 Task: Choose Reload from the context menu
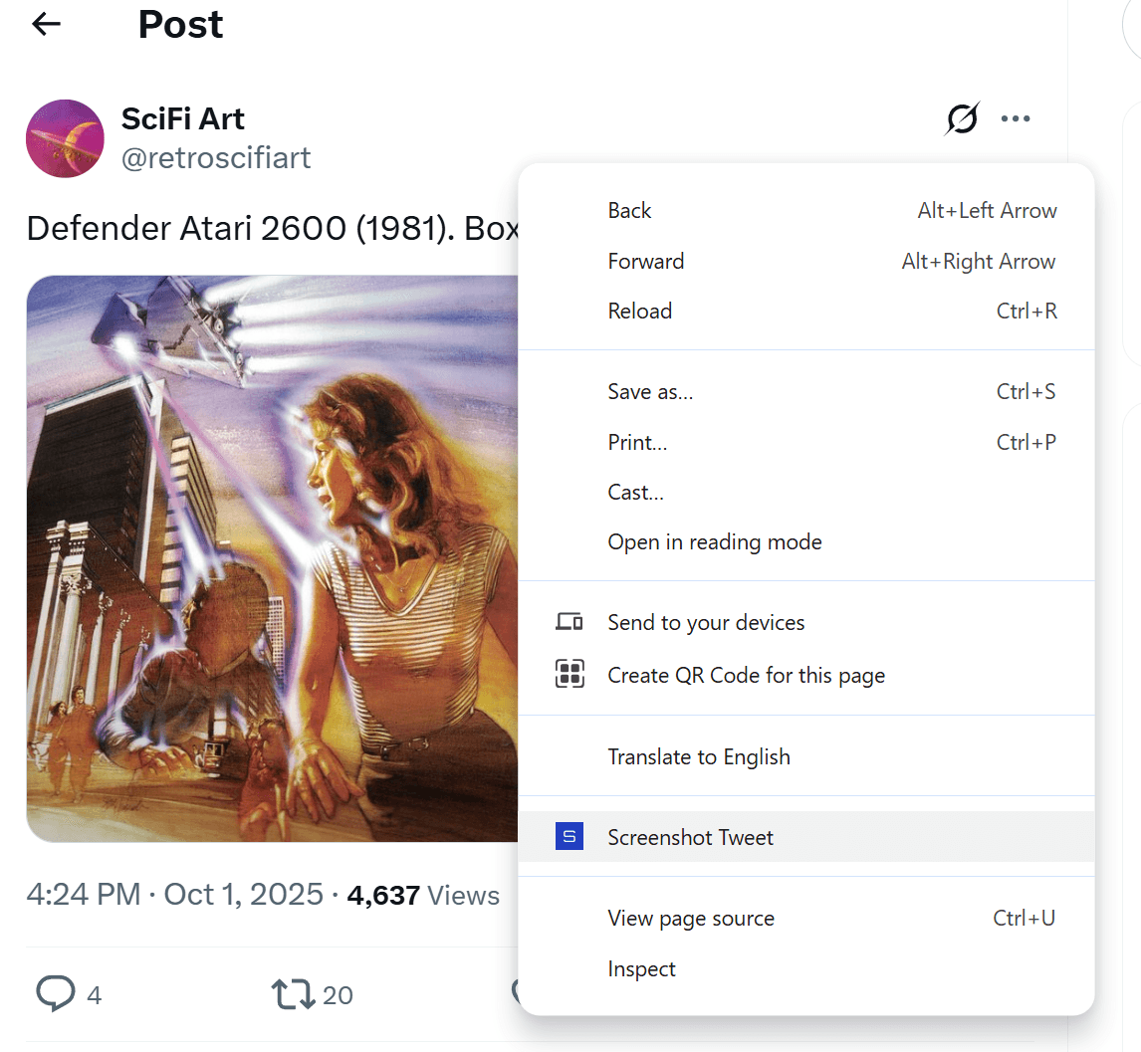point(640,312)
